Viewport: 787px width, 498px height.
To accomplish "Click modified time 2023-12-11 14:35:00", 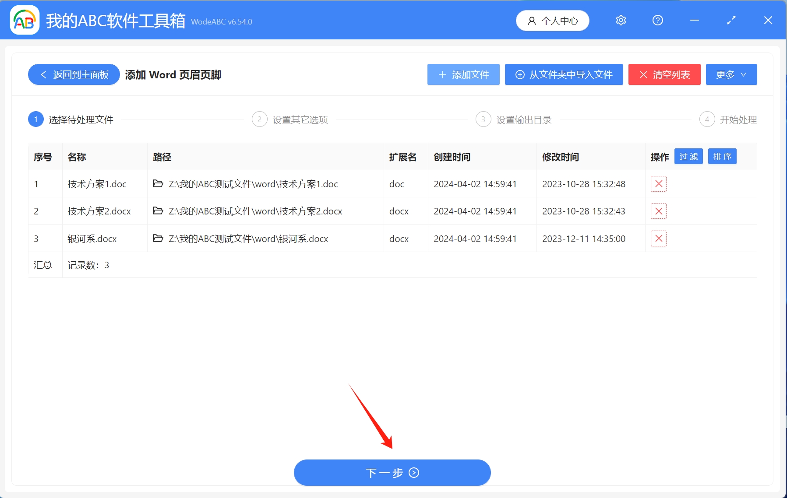I will (584, 239).
